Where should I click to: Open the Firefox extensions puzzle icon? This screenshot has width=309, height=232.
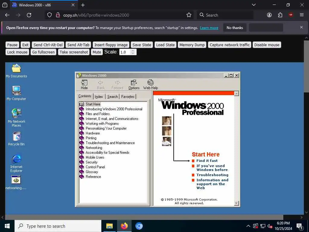pos(280,15)
